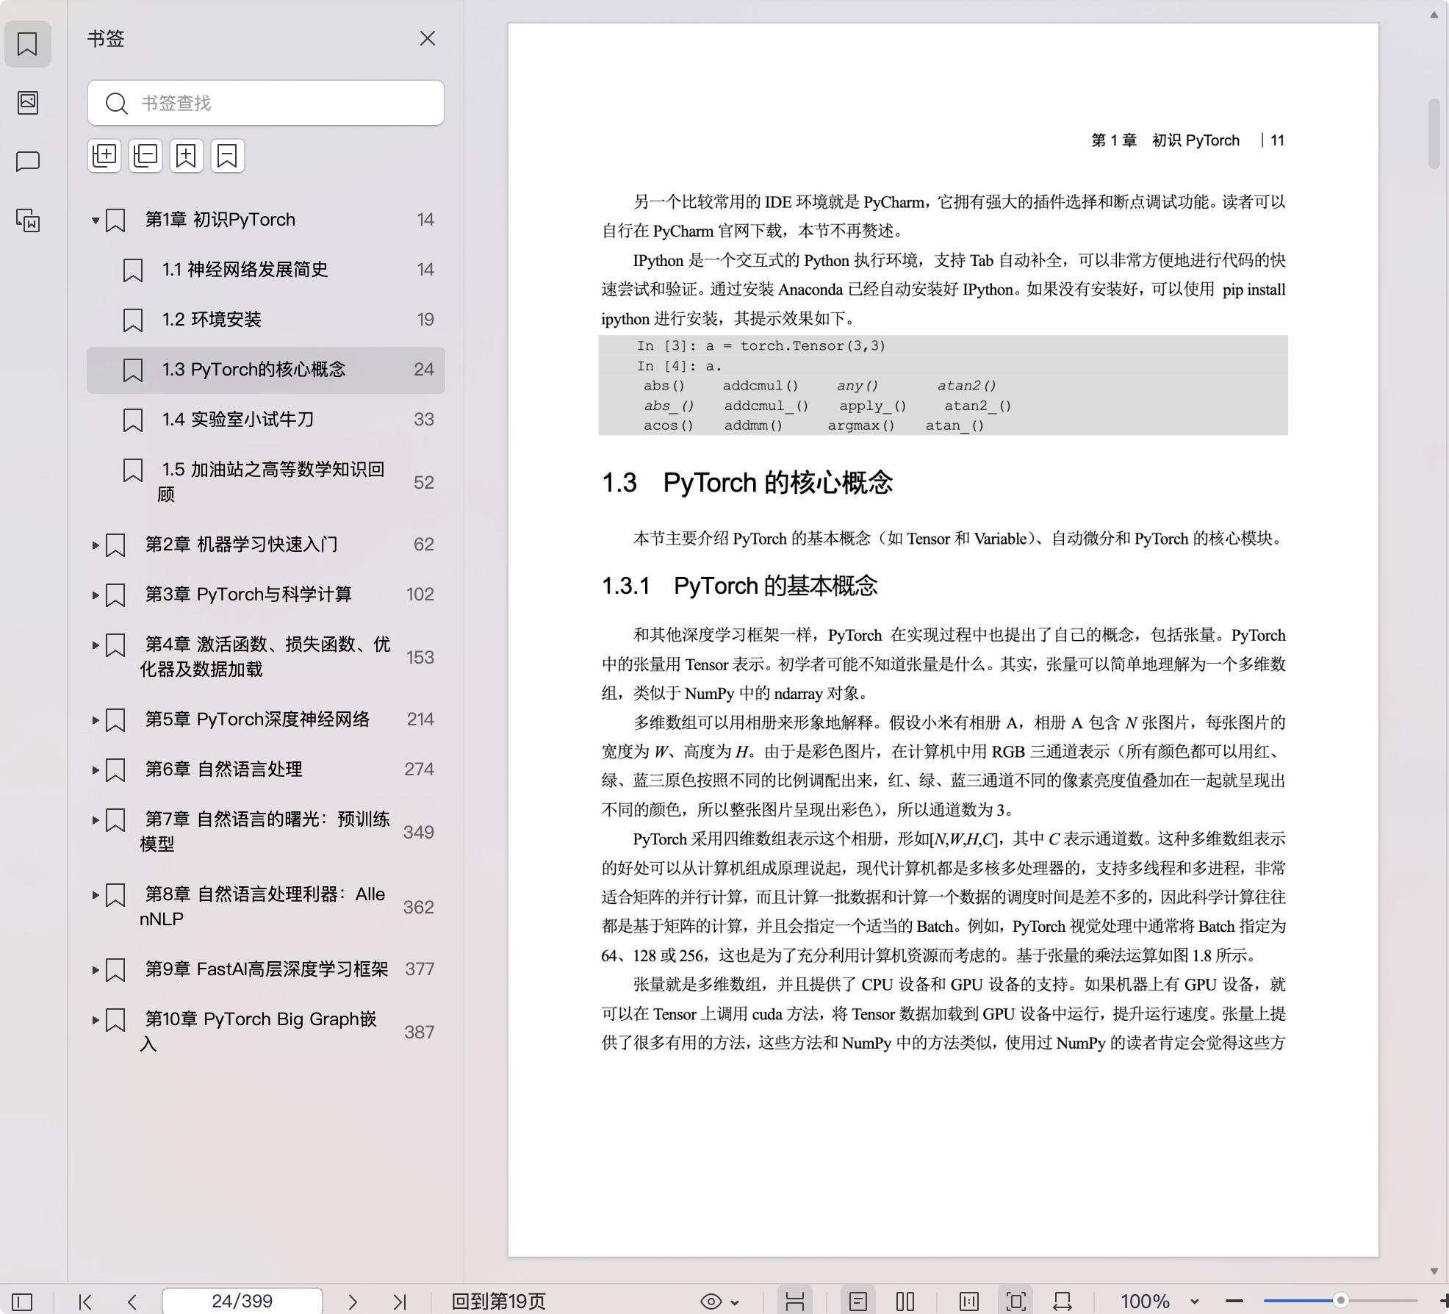This screenshot has height=1314, width=1449.
Task: Close the 书签 bookmarks panel
Action: [428, 38]
